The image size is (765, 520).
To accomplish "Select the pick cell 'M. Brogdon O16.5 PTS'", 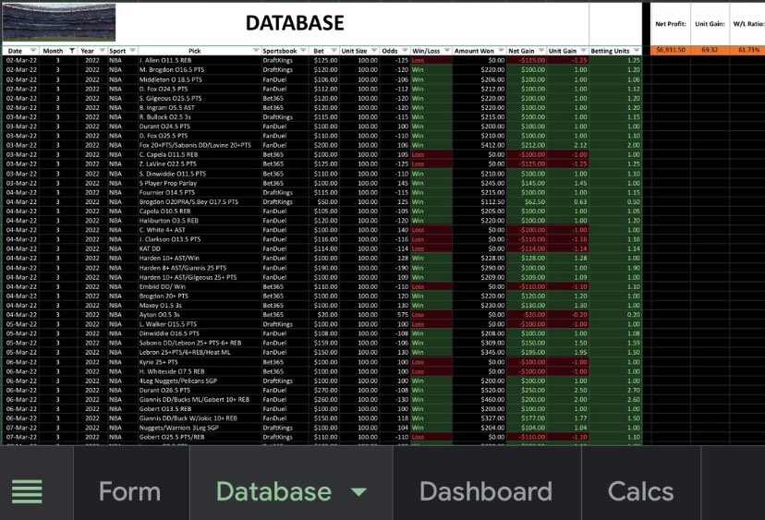I will (x=199, y=70).
